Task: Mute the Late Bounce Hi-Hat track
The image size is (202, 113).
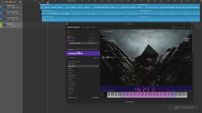Action: tap(13, 20)
